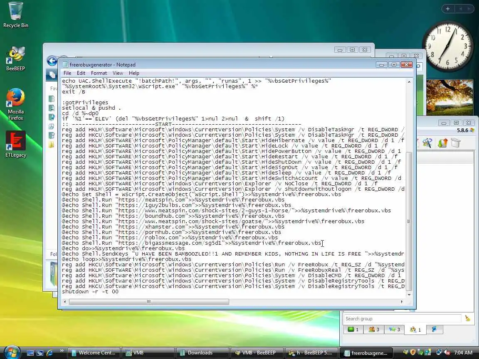Click the Notepad horizontal scrollbar thumb
The height and width of the screenshot is (359, 479).
(x=149, y=302)
